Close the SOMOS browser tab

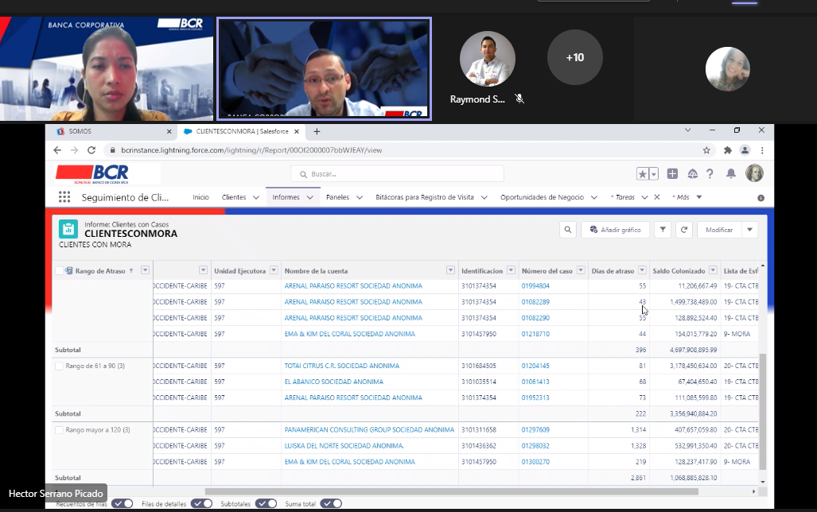[x=169, y=132]
